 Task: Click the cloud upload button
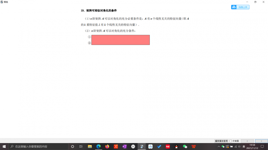(240, 7)
